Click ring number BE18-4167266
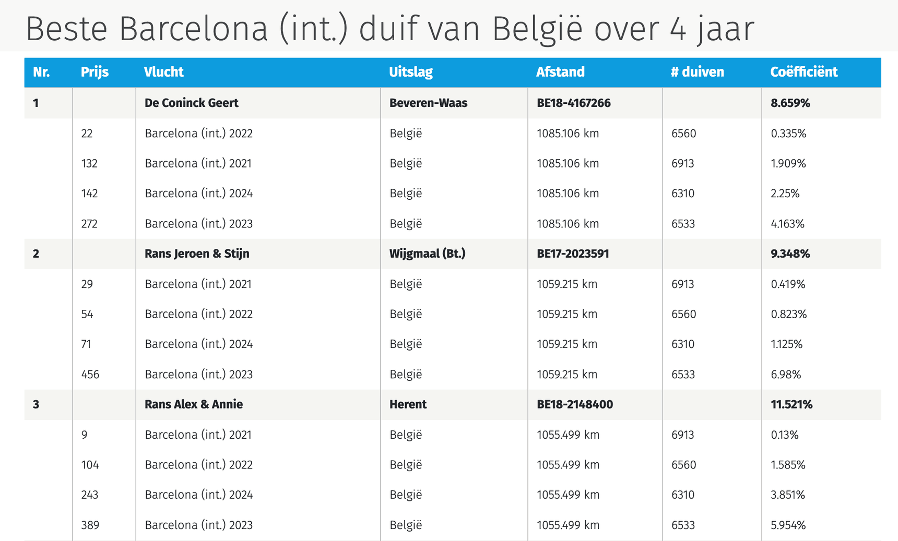Screen dimensions: 898x541 point(573,103)
